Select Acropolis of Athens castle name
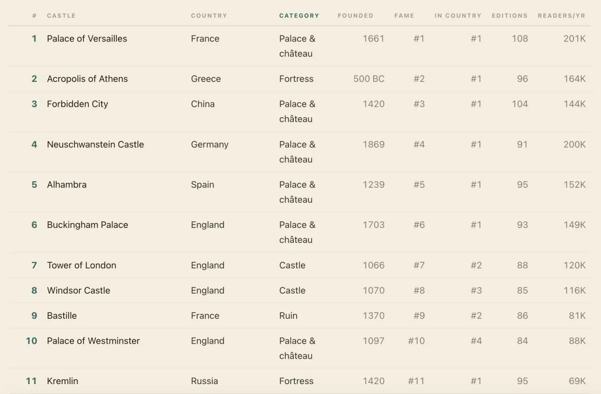This screenshot has width=601, height=394. tap(87, 79)
